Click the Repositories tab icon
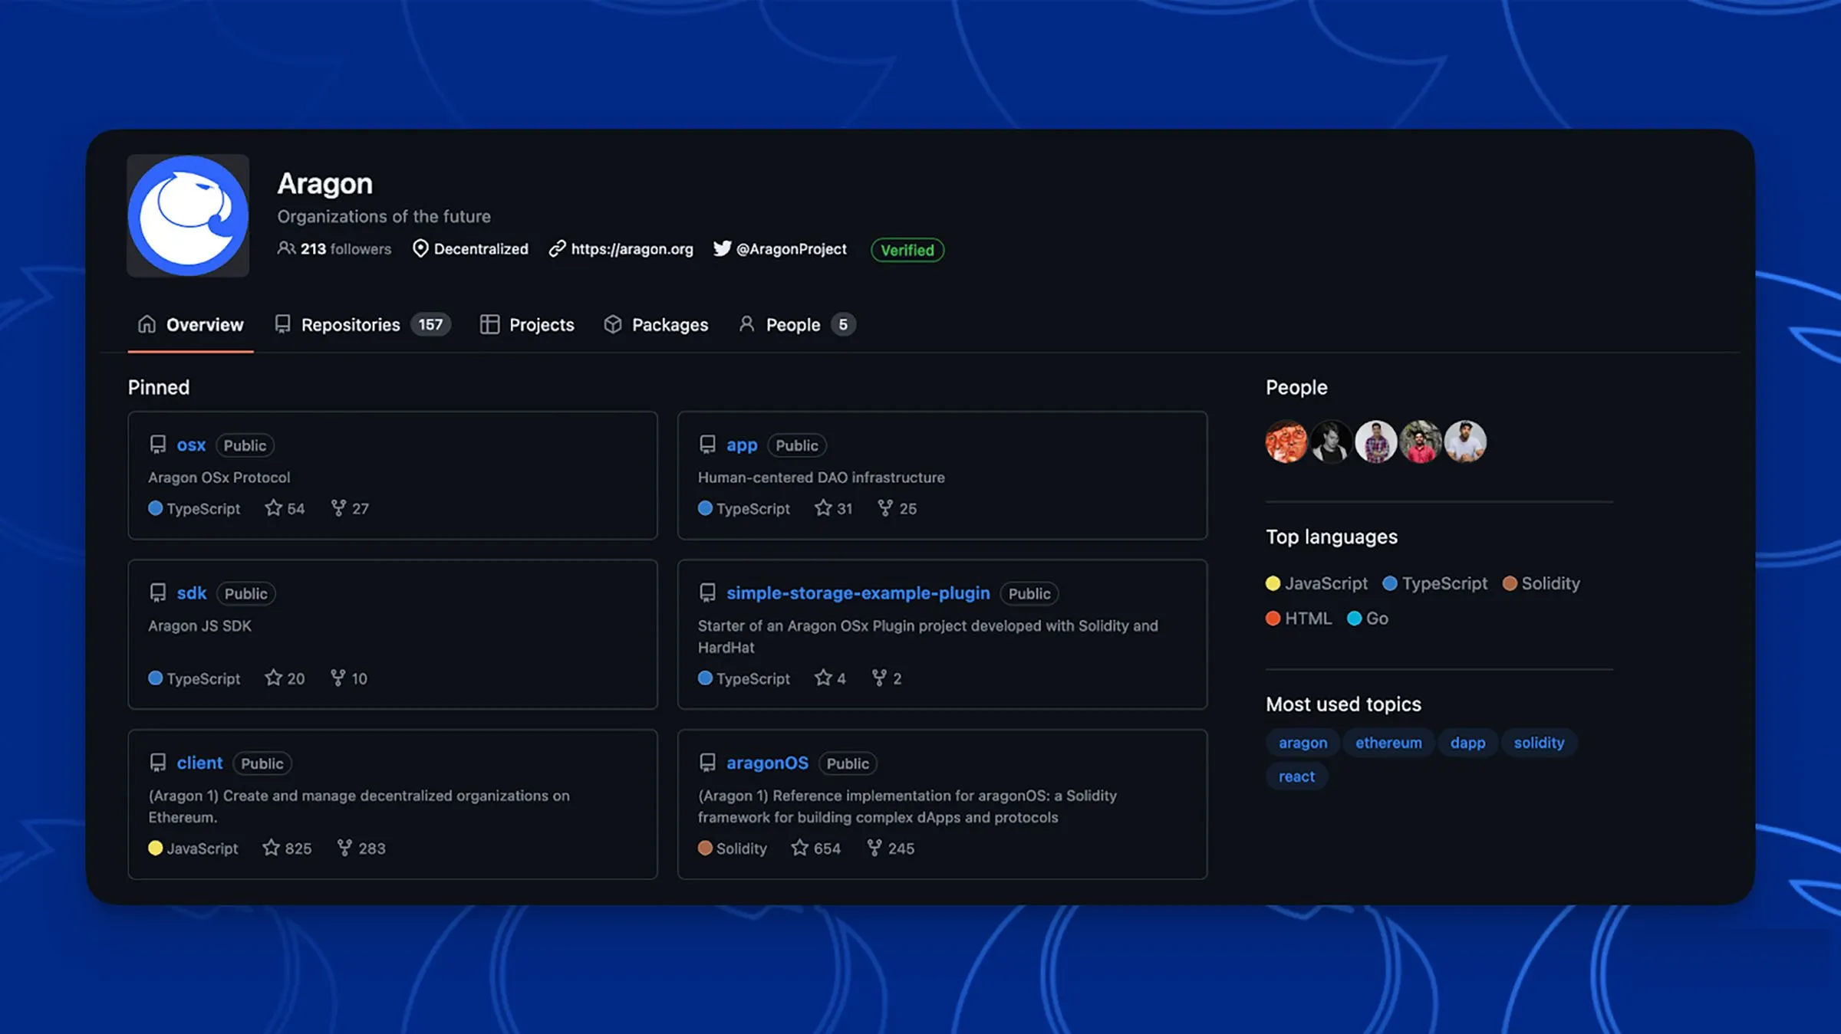This screenshot has height=1034, width=1841. tap(282, 325)
